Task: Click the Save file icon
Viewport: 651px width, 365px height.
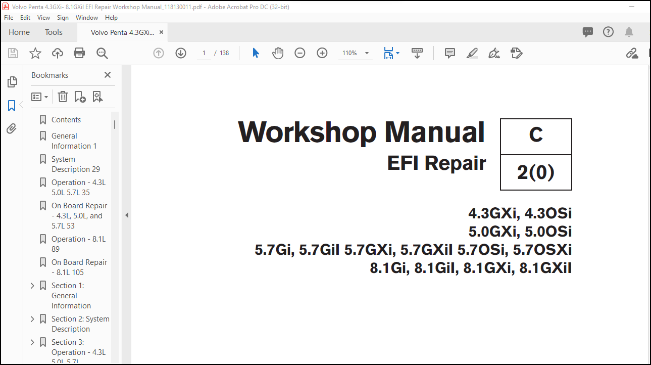Action: (x=13, y=53)
